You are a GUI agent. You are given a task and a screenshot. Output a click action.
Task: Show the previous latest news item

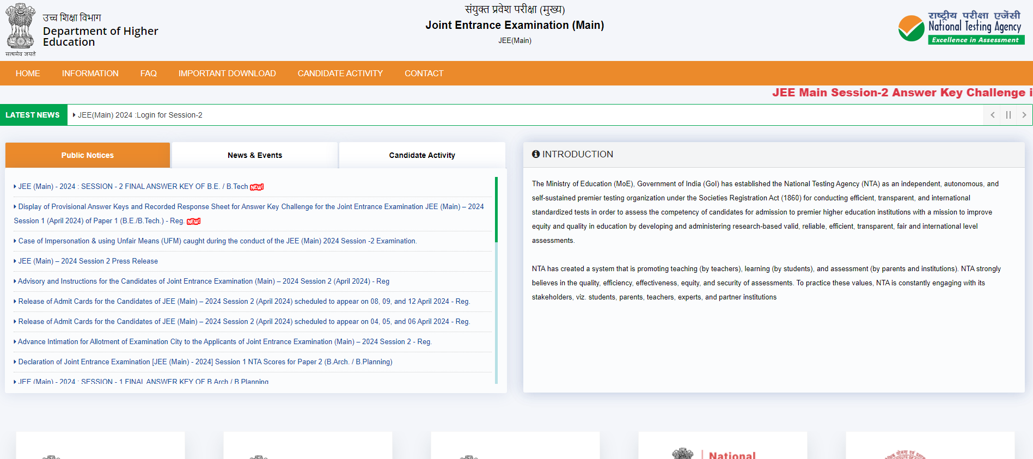992,115
